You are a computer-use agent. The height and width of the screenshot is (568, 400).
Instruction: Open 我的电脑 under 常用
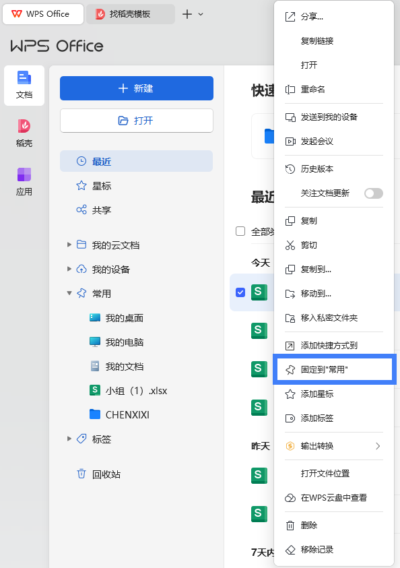116,342
